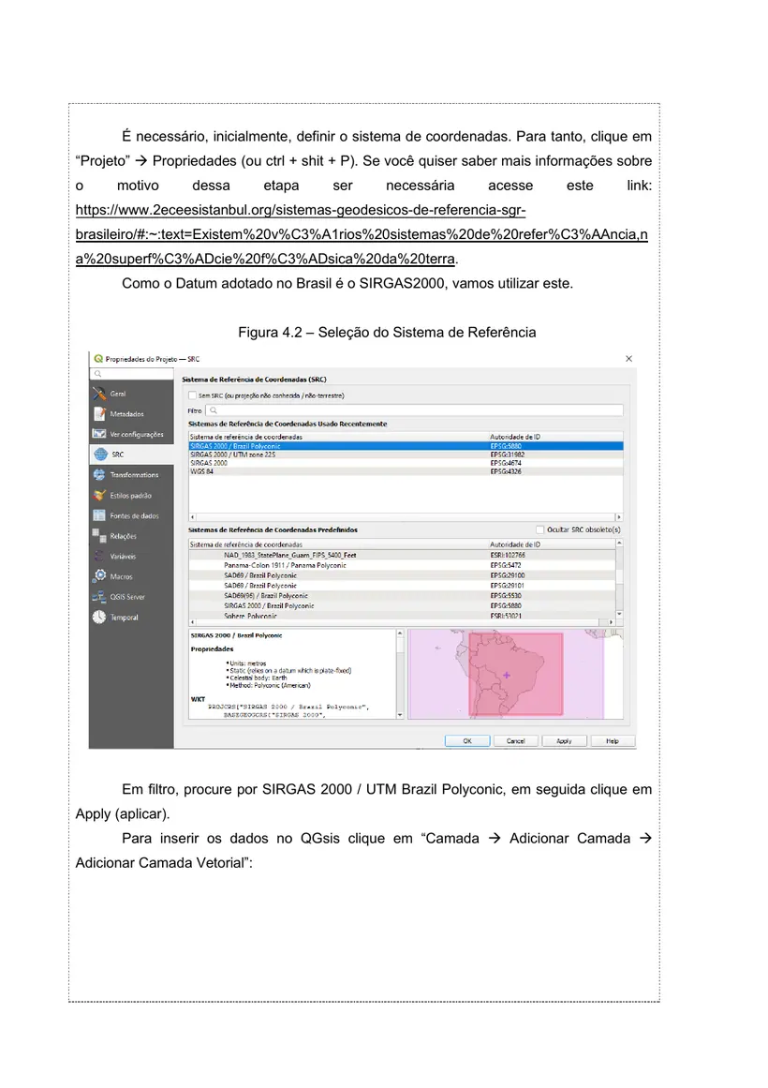768x1088 pixels.
Task: Select predefined SIRGAS 2000 / Brazil Polyconic EPSG:5880
Action: 402,605
